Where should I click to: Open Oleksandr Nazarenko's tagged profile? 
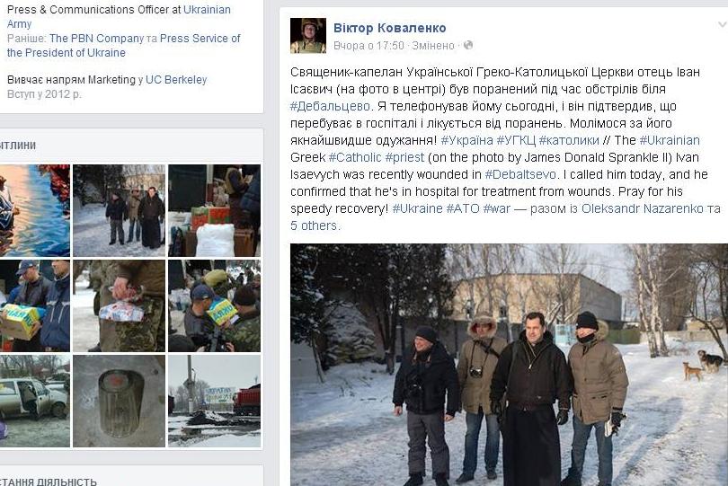pos(643,208)
